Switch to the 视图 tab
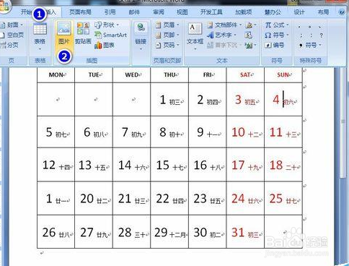Image resolution: width=349 pixels, height=266 pixels. tap(182, 12)
